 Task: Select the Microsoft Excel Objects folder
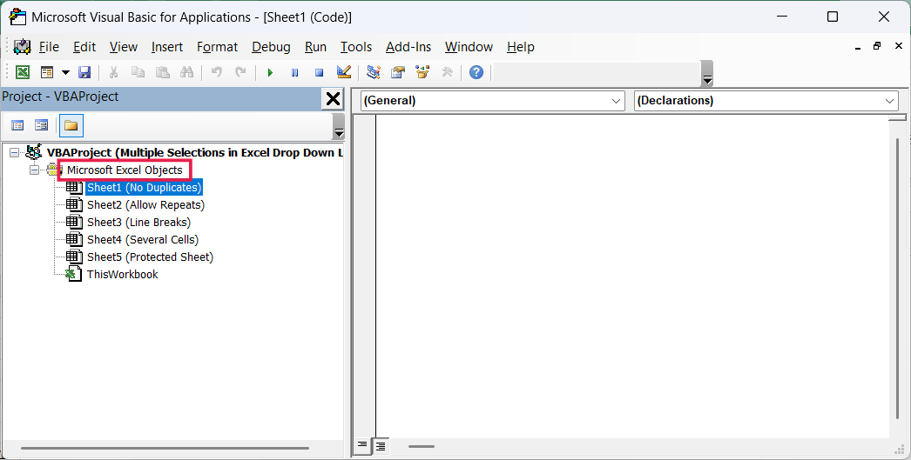tap(125, 170)
